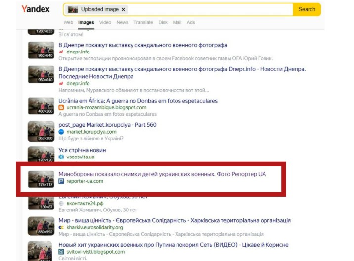Visit svitovi-visti.blogspot.com domain link
This screenshot has height=261, width=354.
click(x=95, y=252)
